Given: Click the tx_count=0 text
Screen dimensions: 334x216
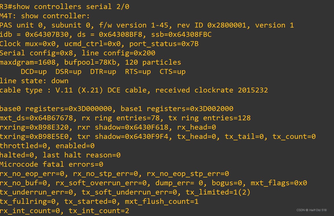Looking at the screenshot, I should click(294, 137).
